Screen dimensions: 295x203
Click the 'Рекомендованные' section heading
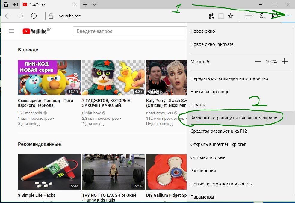coord(39,144)
